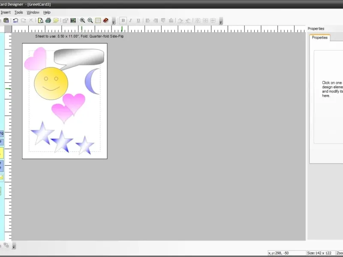Open the Window menu

point(33,12)
